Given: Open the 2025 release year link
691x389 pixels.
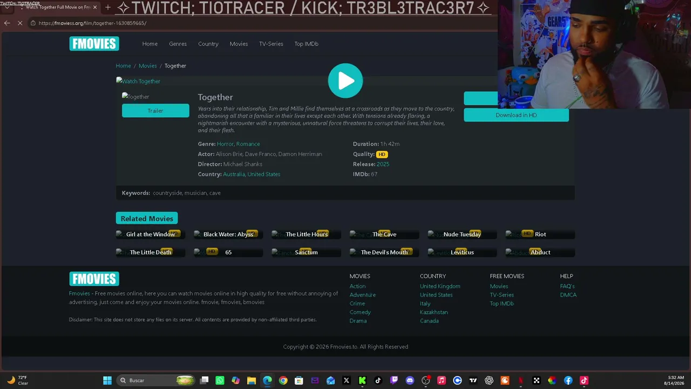Looking at the screenshot, I should point(383,164).
